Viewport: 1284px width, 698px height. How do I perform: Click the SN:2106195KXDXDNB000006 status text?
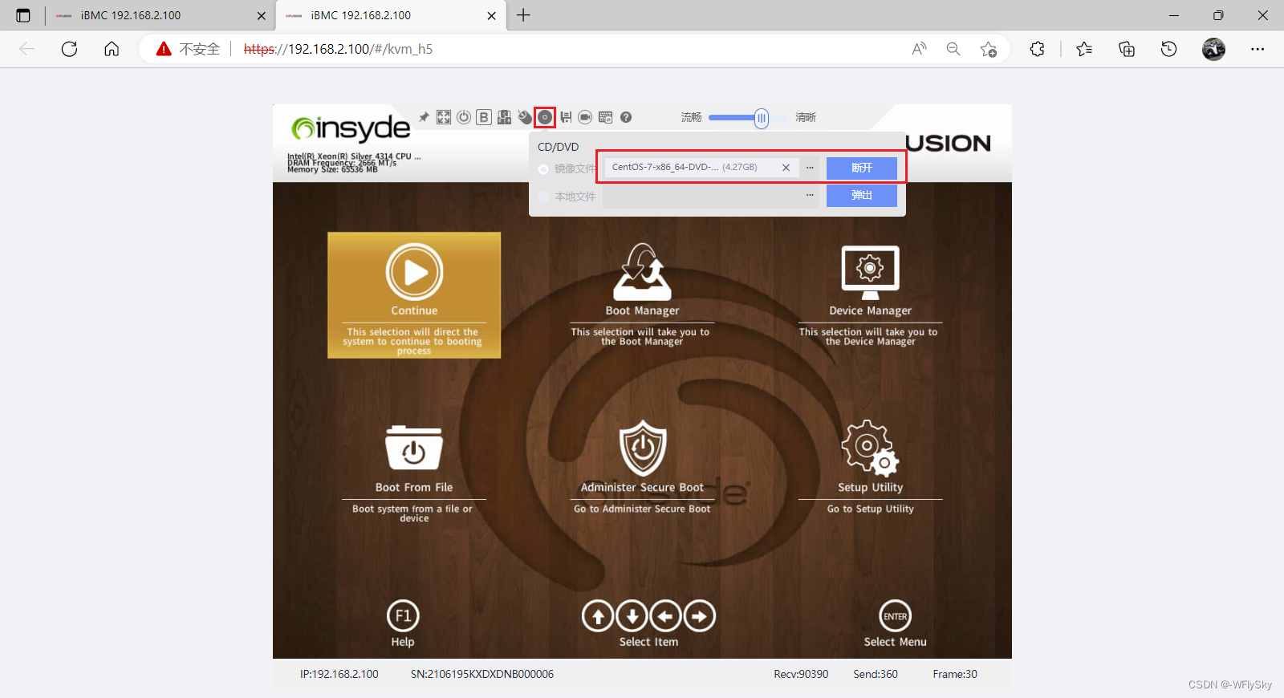pyautogui.click(x=482, y=674)
